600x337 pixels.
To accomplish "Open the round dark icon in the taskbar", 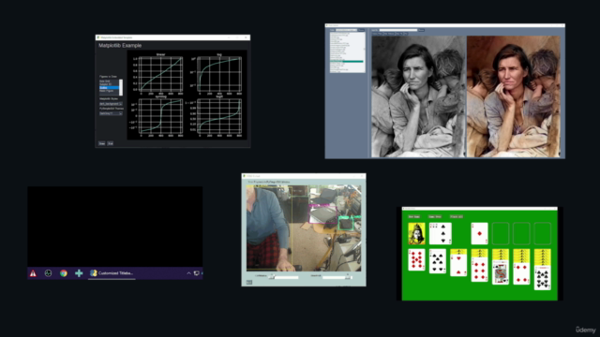I will [48, 273].
